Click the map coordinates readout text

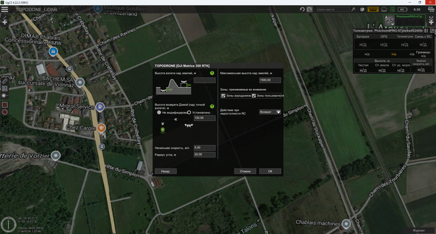click(28, 220)
